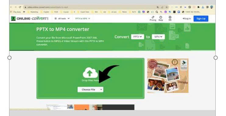Click the cloud upload icon
This screenshot has width=226, height=116.
[x=90, y=73]
